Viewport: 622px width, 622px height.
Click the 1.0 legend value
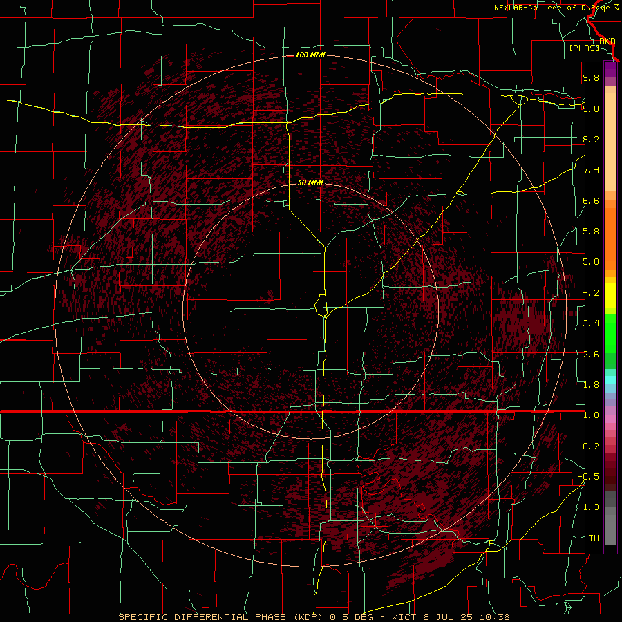[x=591, y=415]
